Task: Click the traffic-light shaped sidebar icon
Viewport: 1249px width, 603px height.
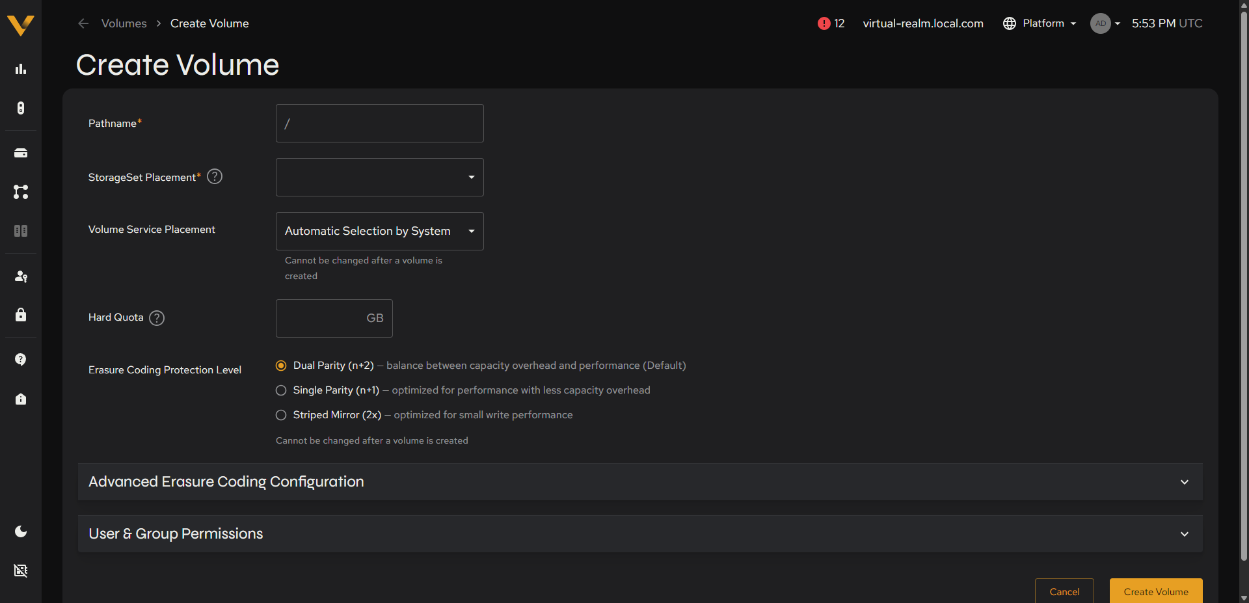Action: pyautogui.click(x=21, y=108)
